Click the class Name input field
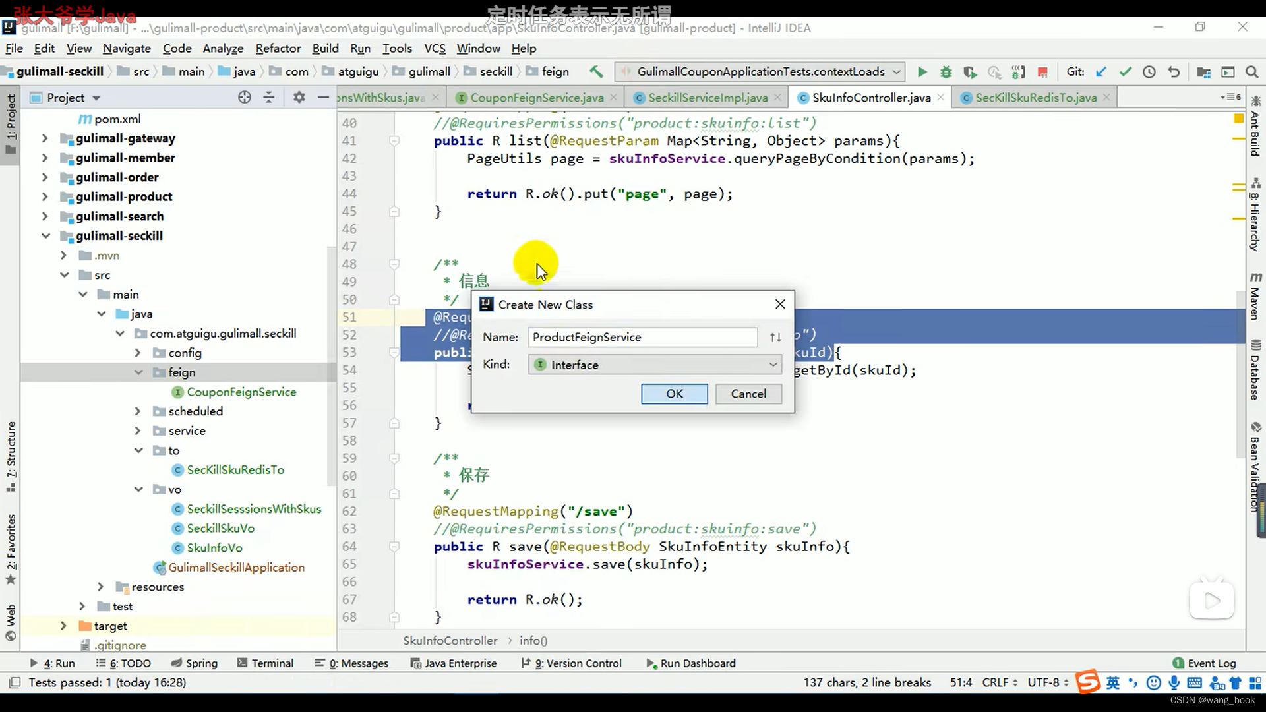The height and width of the screenshot is (712, 1266). pyautogui.click(x=642, y=338)
